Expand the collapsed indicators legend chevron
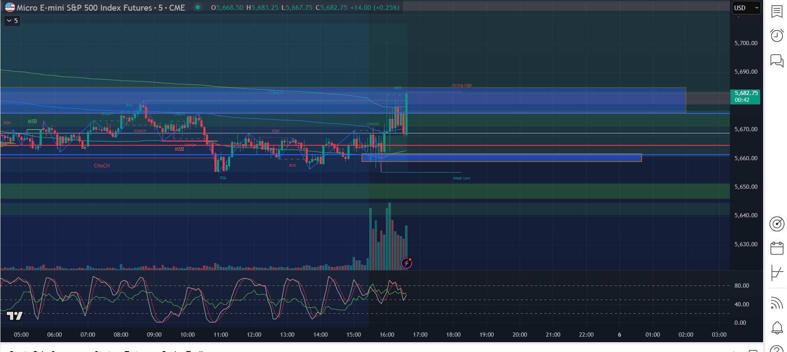787x352 pixels. (x=12, y=20)
